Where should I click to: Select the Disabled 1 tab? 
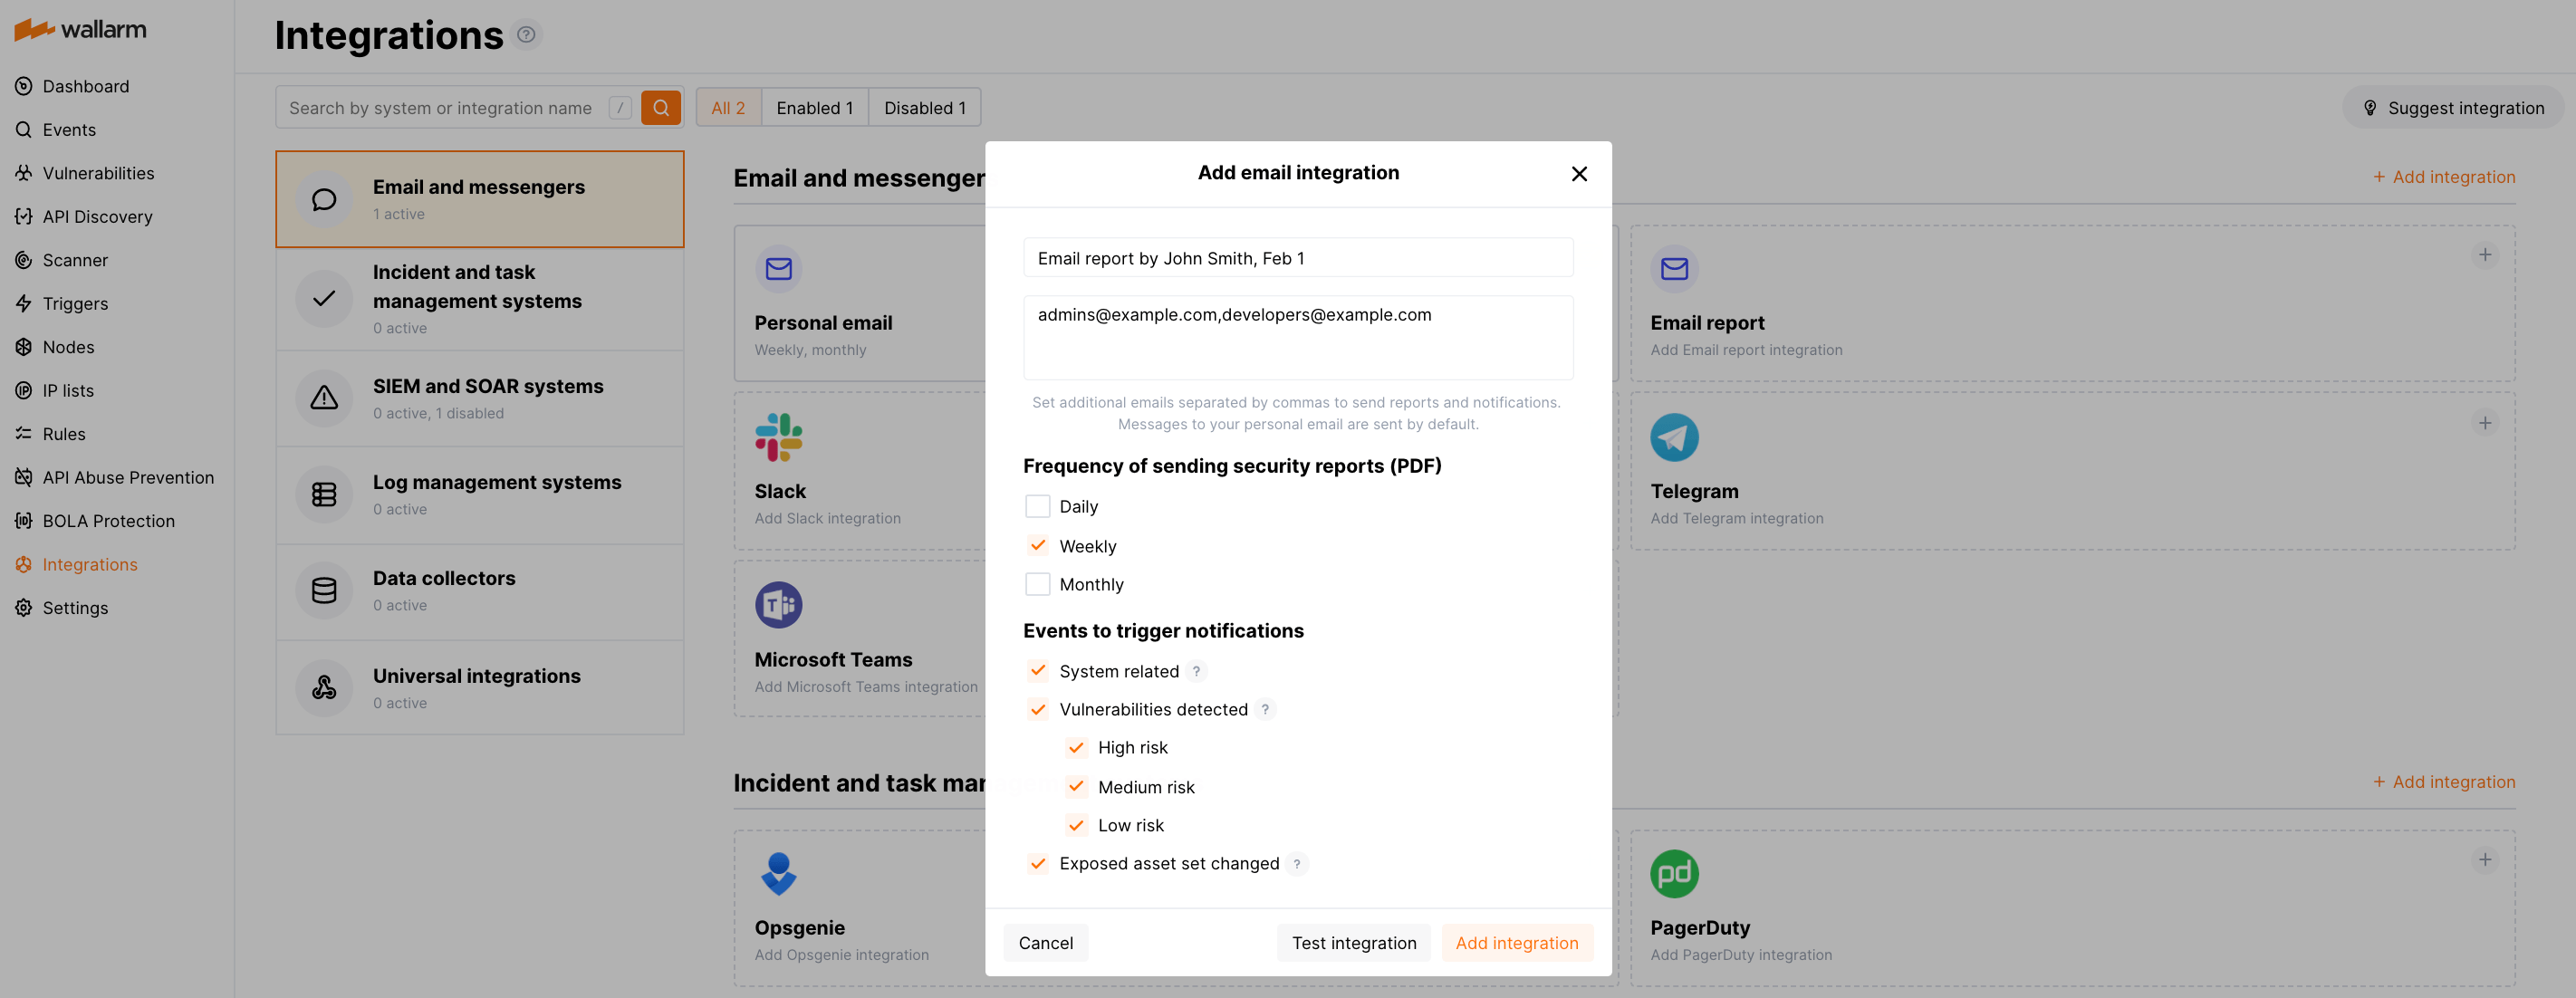click(x=923, y=107)
